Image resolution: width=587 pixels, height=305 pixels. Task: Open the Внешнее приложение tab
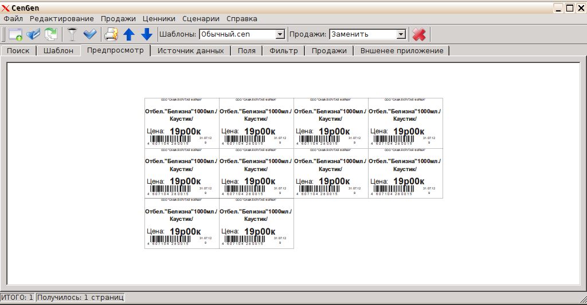point(402,50)
